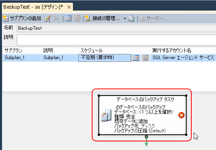Viewport: 216px width, 150px height.
Task: Open subplan schedule calendar icon in toolbar
Action: click(68, 18)
